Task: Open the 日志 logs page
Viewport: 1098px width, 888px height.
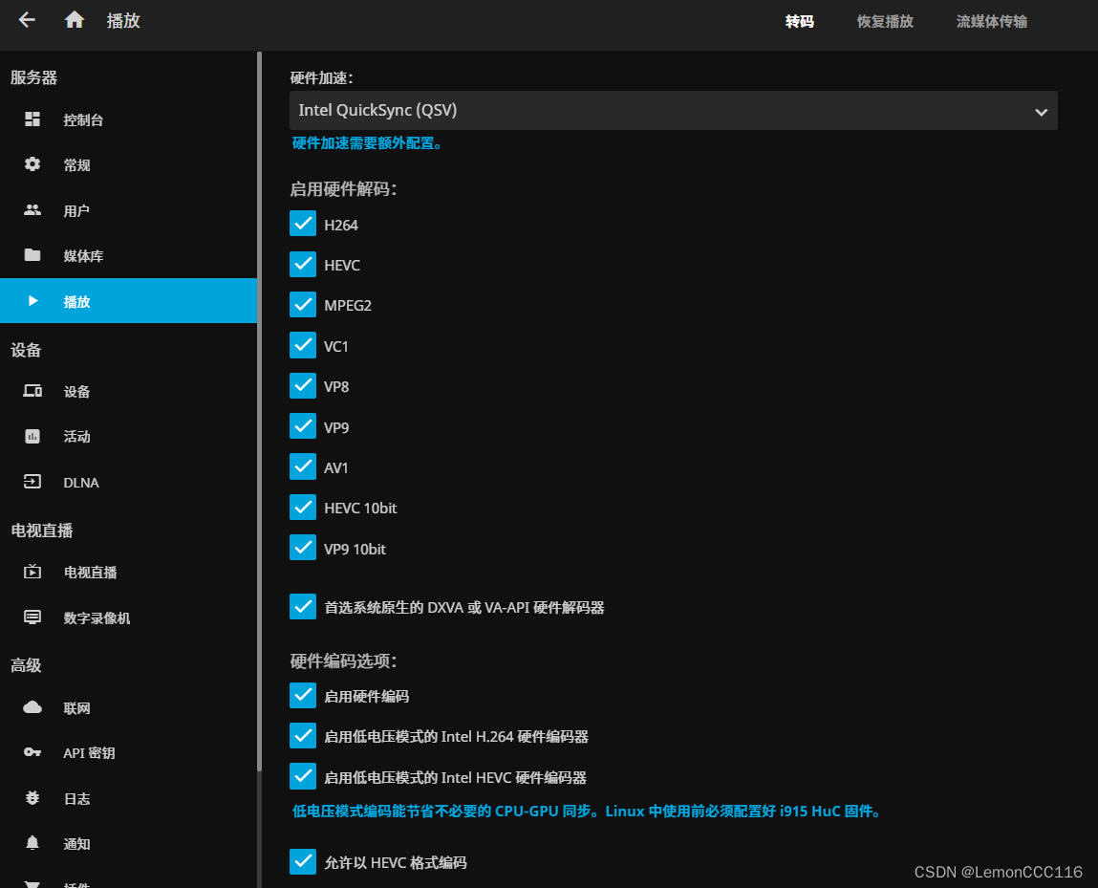Action: [x=76, y=798]
